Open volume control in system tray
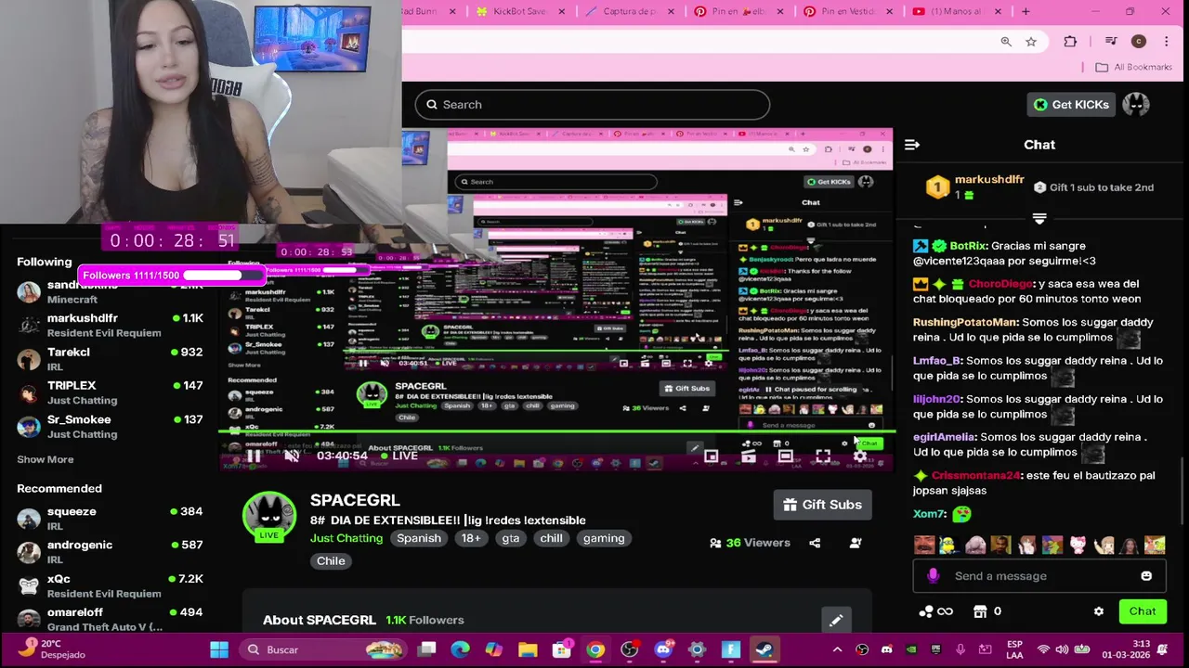The width and height of the screenshot is (1189, 668). tap(1062, 649)
